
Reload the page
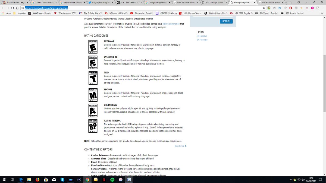[13, 8]
